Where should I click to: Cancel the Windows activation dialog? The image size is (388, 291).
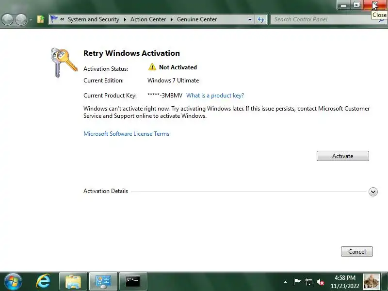coord(357,251)
